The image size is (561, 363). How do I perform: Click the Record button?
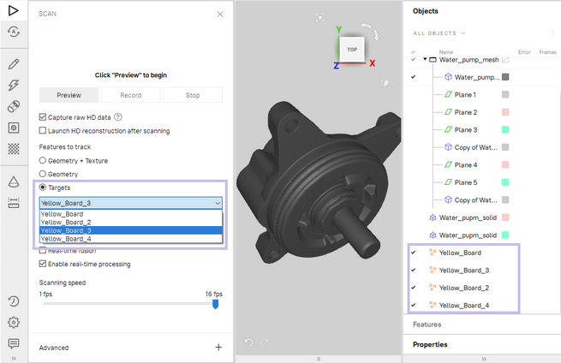(130, 95)
